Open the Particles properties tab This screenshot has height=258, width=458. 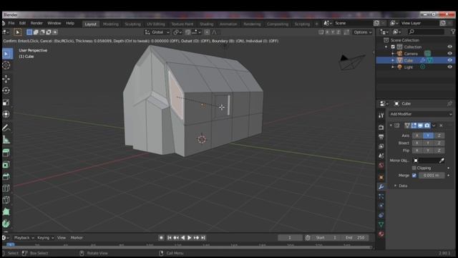point(381,196)
